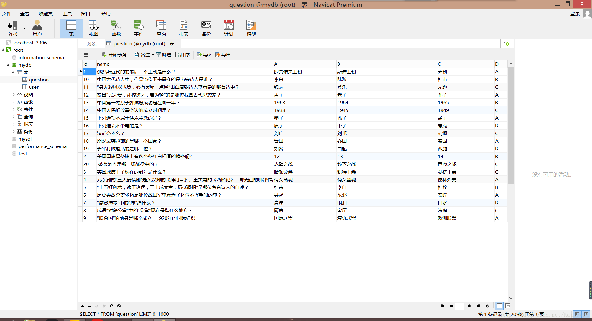Go to the previous page of records
This screenshot has height=321, width=592.
[451, 306]
